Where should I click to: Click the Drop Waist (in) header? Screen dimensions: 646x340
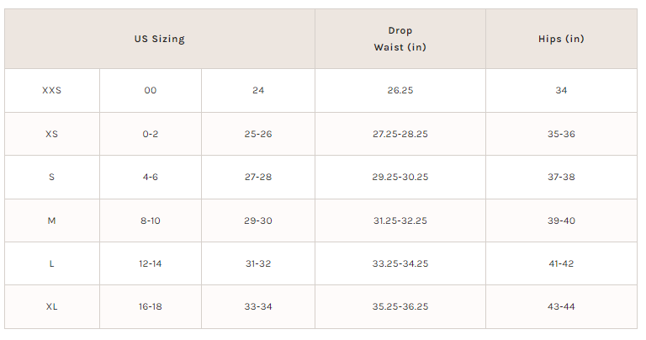pyautogui.click(x=400, y=39)
